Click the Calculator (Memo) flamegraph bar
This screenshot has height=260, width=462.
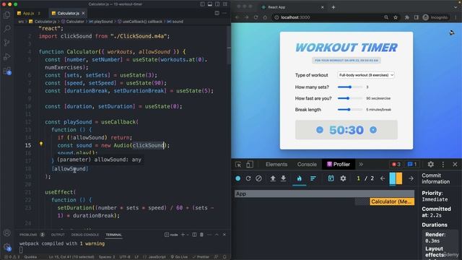tap(392, 201)
